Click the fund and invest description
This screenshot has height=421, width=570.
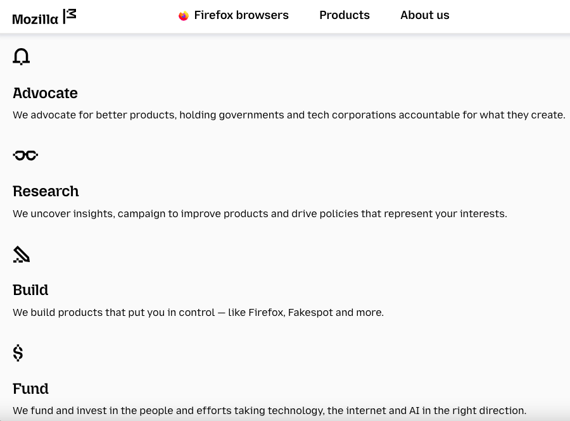pyautogui.click(x=269, y=411)
